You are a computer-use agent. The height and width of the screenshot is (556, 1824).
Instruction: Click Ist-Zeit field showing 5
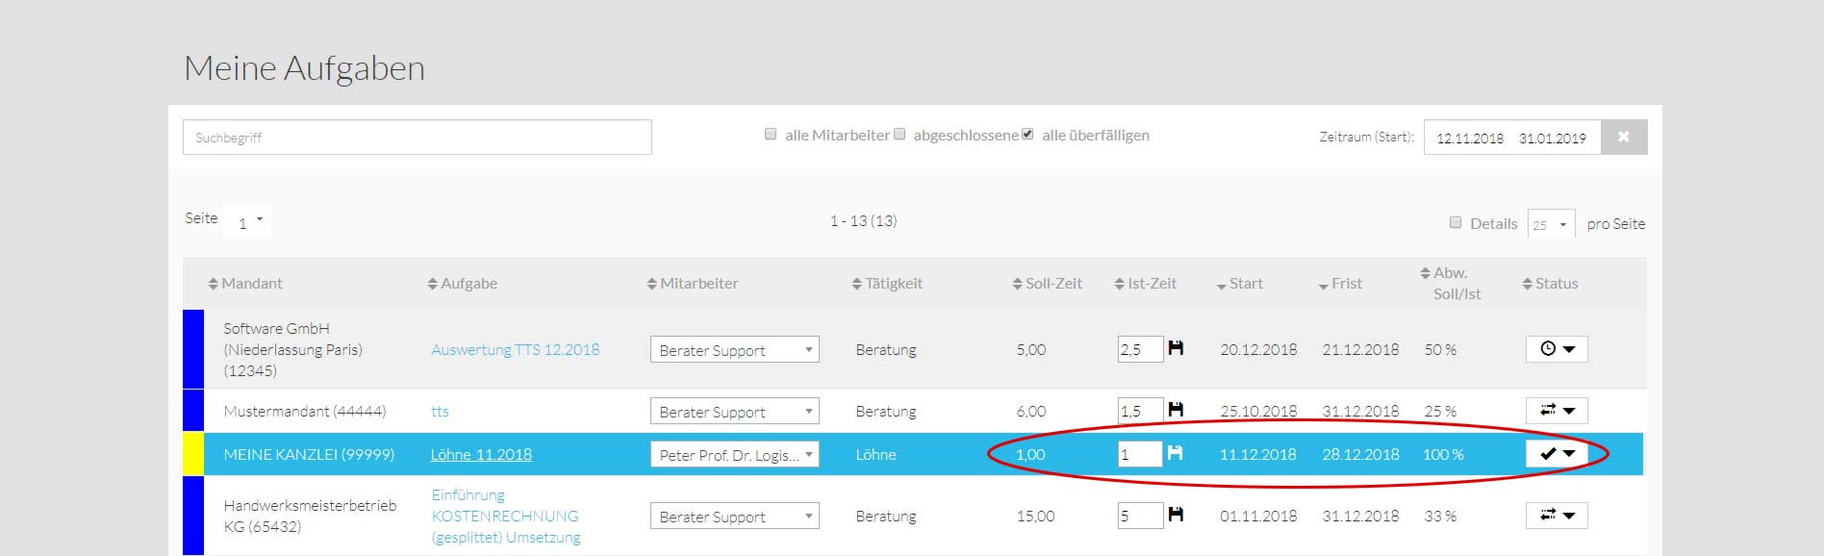click(1140, 516)
